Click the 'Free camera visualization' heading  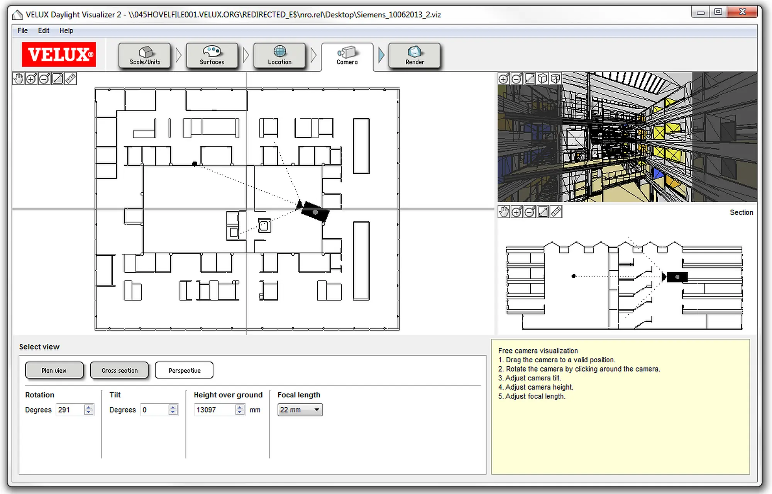tap(538, 351)
